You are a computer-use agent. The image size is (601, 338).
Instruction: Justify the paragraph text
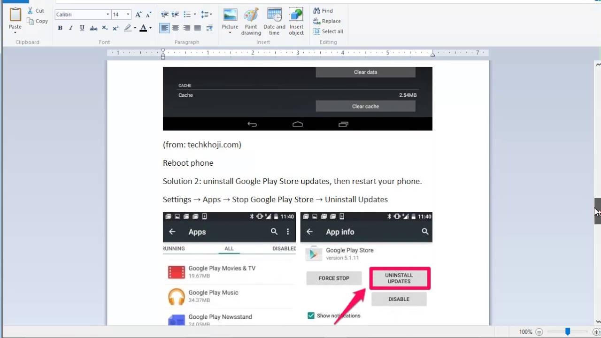[198, 28]
